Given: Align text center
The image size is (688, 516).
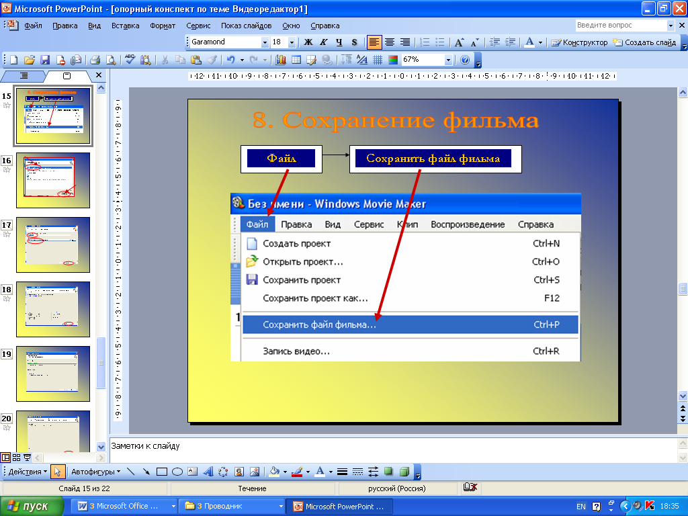Looking at the screenshot, I should 390,42.
